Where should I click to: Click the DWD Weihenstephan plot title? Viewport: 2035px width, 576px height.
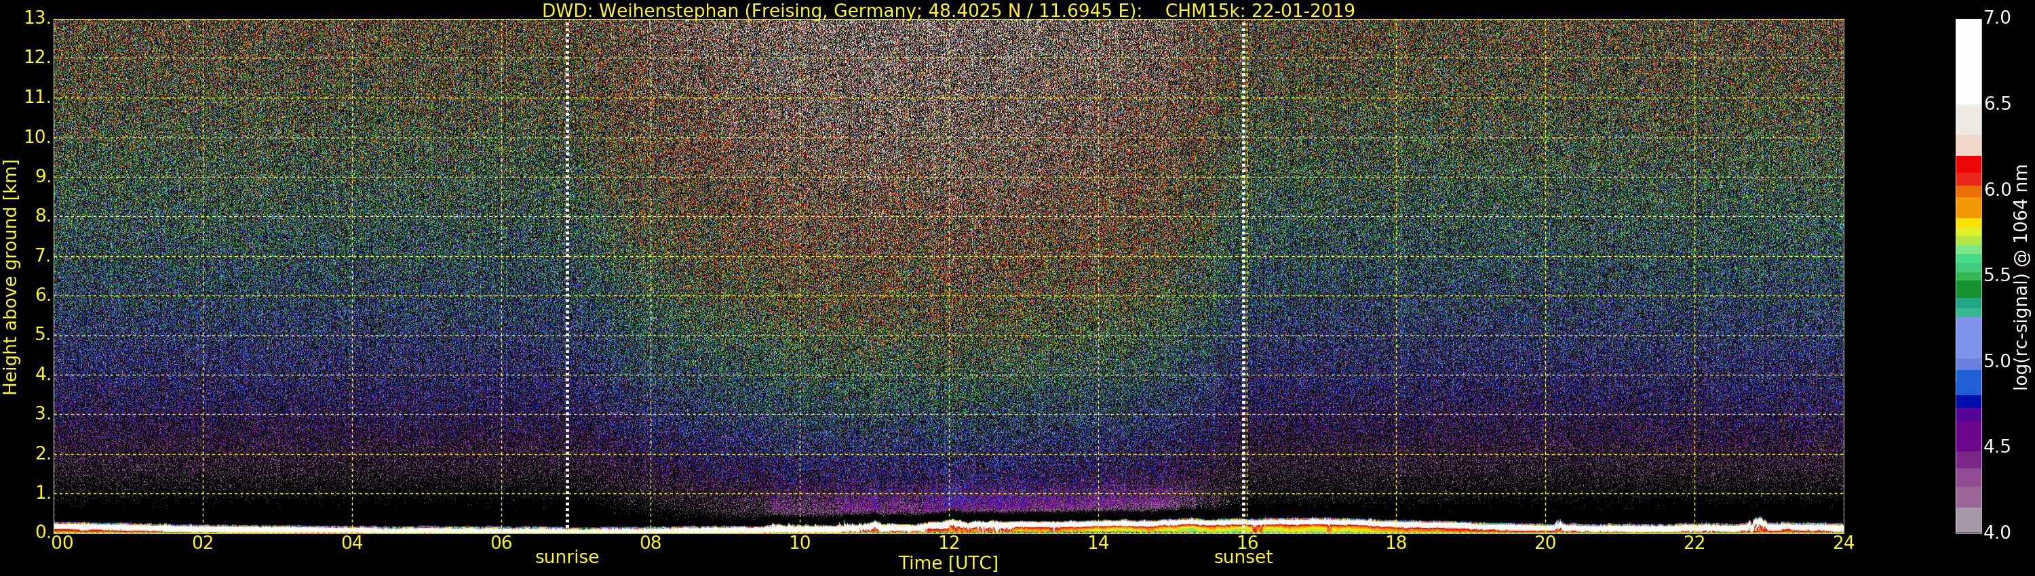pyautogui.click(x=948, y=10)
